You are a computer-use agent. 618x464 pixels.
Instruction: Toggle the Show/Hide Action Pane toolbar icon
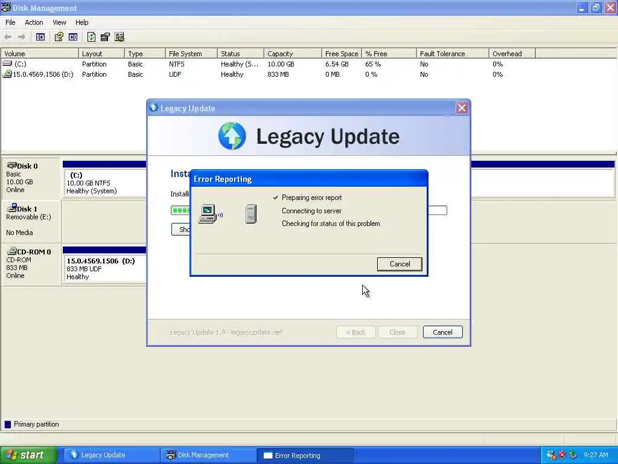click(73, 37)
